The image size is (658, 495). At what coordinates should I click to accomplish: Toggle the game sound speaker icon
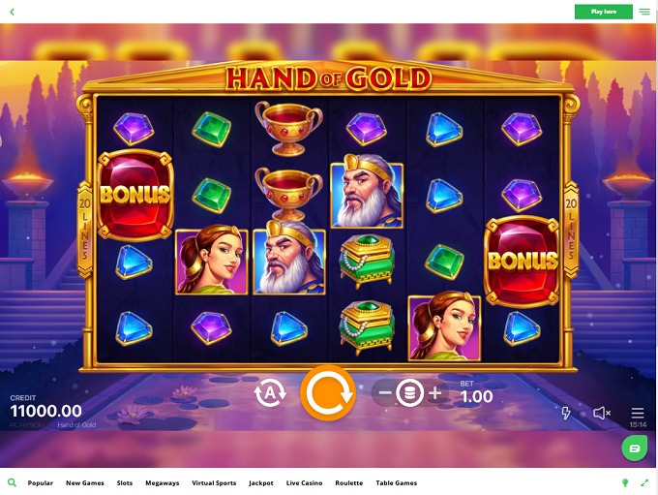[x=602, y=413]
